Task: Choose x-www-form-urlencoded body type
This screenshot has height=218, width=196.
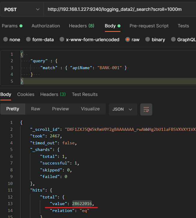Action: 62,39
